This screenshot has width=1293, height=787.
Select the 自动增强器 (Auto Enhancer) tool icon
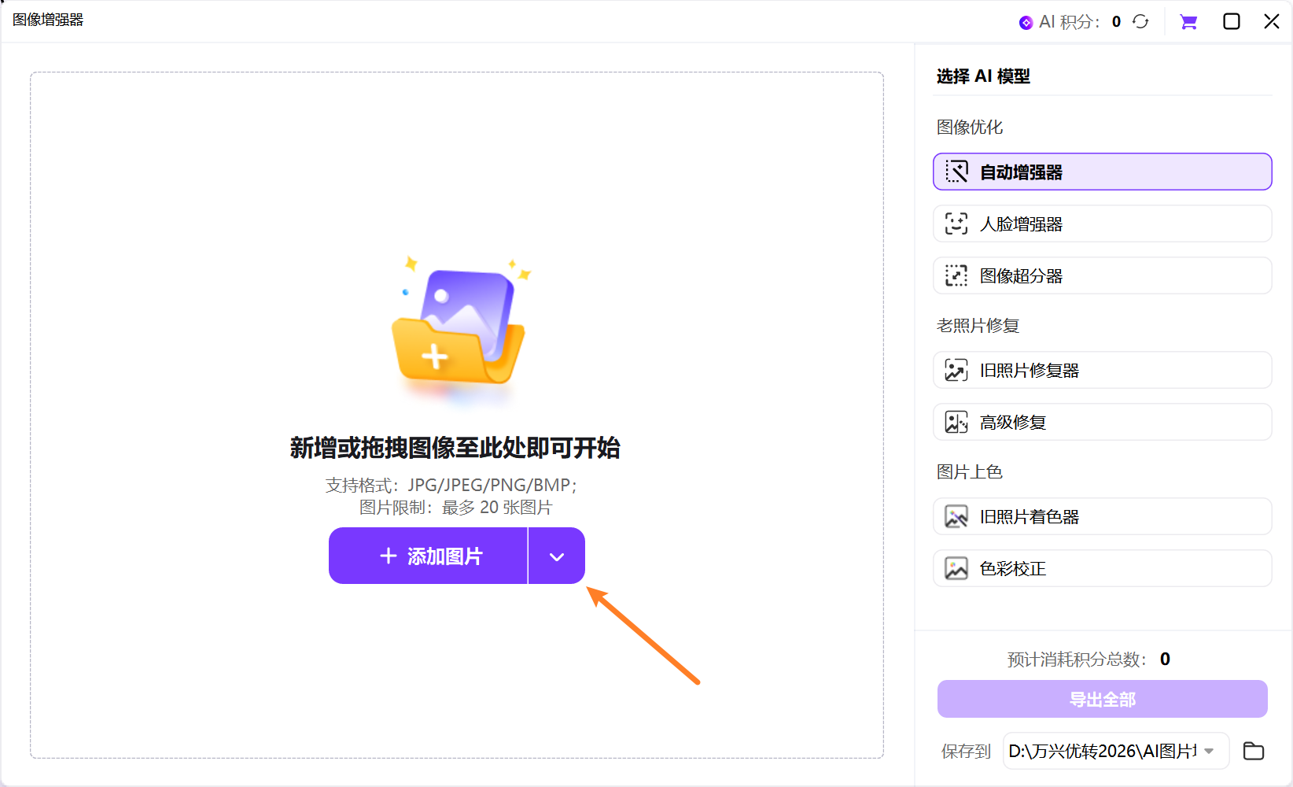pos(956,171)
